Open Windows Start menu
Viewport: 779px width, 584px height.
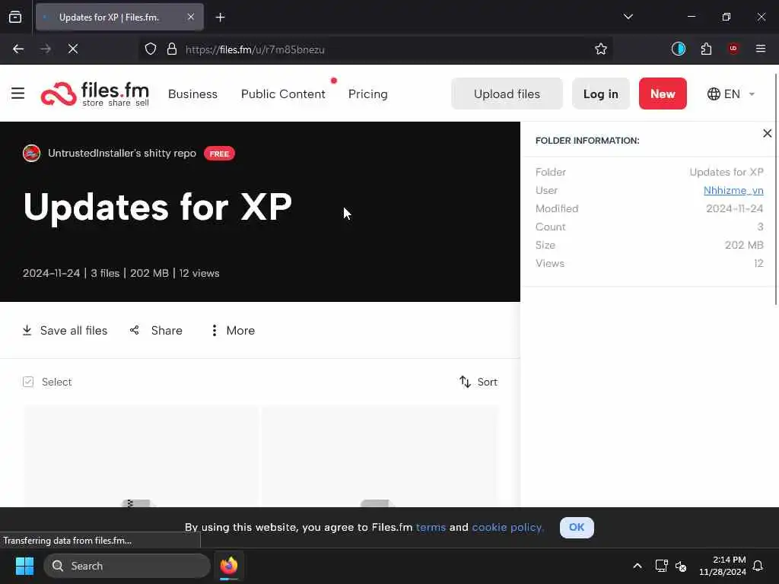[24, 566]
